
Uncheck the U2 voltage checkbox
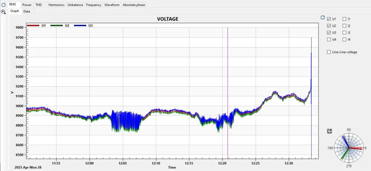pyautogui.click(x=329, y=26)
